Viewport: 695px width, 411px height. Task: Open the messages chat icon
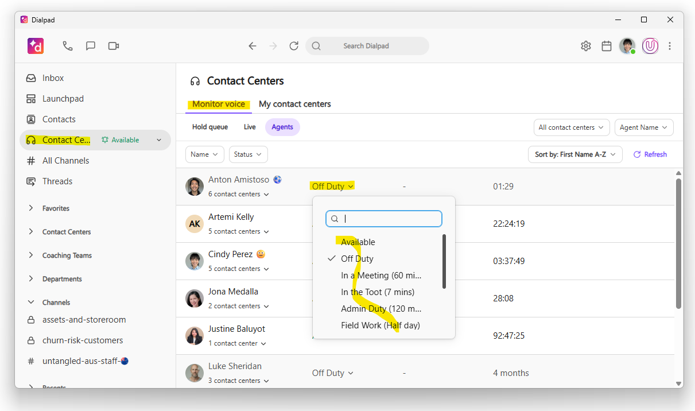[x=91, y=46]
